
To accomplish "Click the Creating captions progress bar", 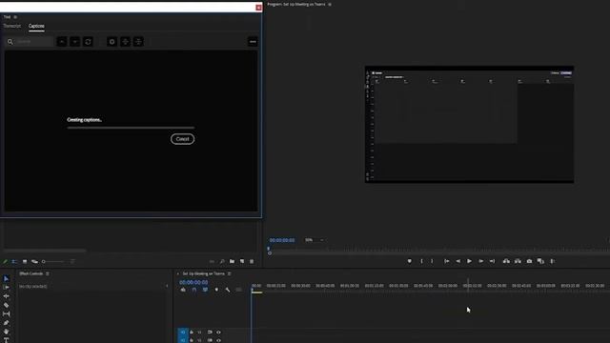I will [131, 127].
